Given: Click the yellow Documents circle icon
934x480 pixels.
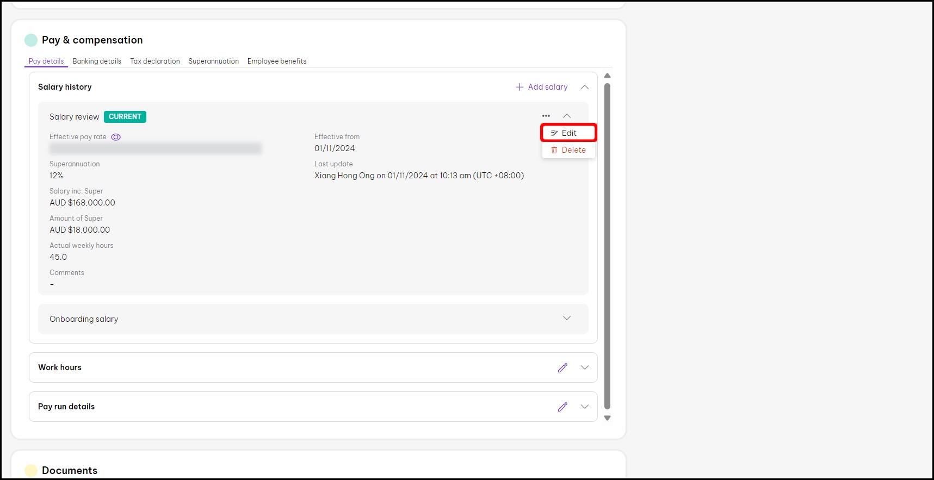Looking at the screenshot, I should [x=31, y=470].
